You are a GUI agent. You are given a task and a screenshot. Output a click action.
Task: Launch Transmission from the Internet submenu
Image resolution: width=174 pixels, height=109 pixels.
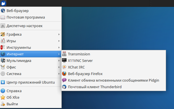(114, 54)
